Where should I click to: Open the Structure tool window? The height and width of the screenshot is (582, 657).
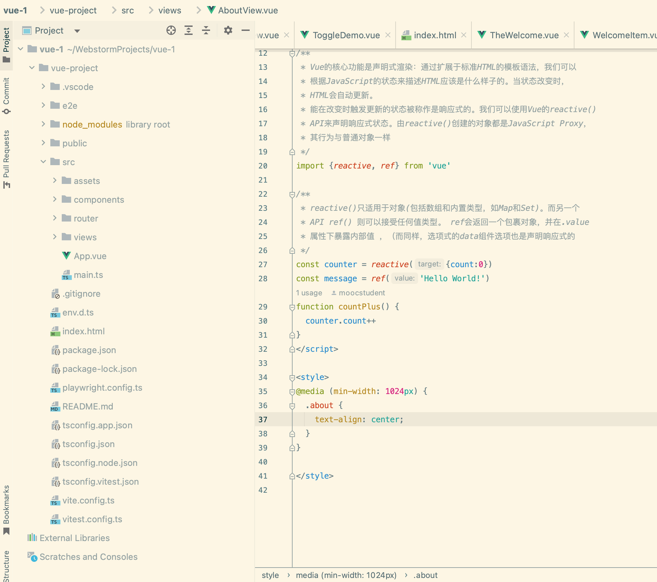6,566
